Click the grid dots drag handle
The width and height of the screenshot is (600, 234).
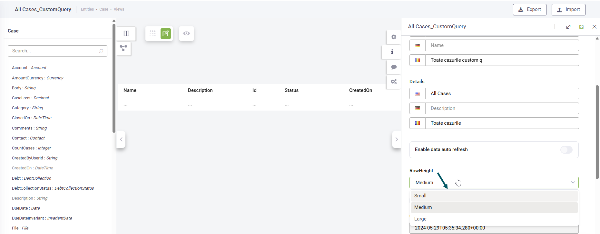point(152,33)
